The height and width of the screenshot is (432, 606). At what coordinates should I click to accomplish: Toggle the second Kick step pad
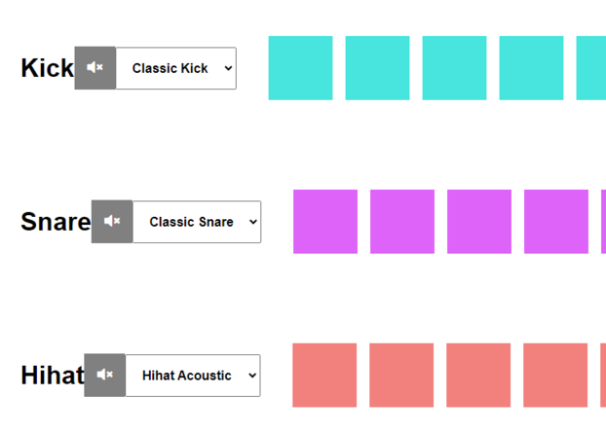[x=377, y=68]
